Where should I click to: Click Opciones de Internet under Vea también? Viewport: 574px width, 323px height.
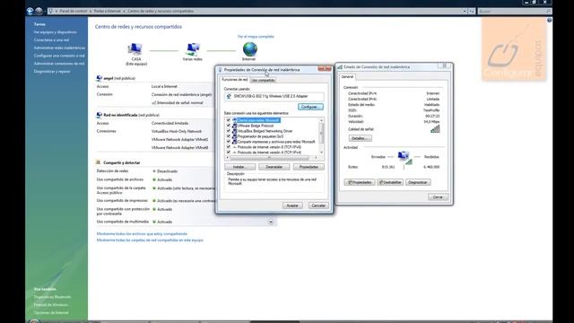click(51, 313)
